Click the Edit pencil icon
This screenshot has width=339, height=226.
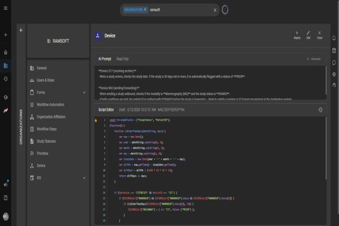coord(308,33)
